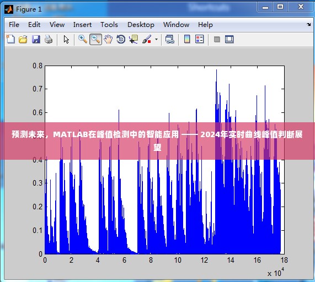Click the tallest peak near x=13
Viewport: 315px width, 282px height.
(x=217, y=70)
